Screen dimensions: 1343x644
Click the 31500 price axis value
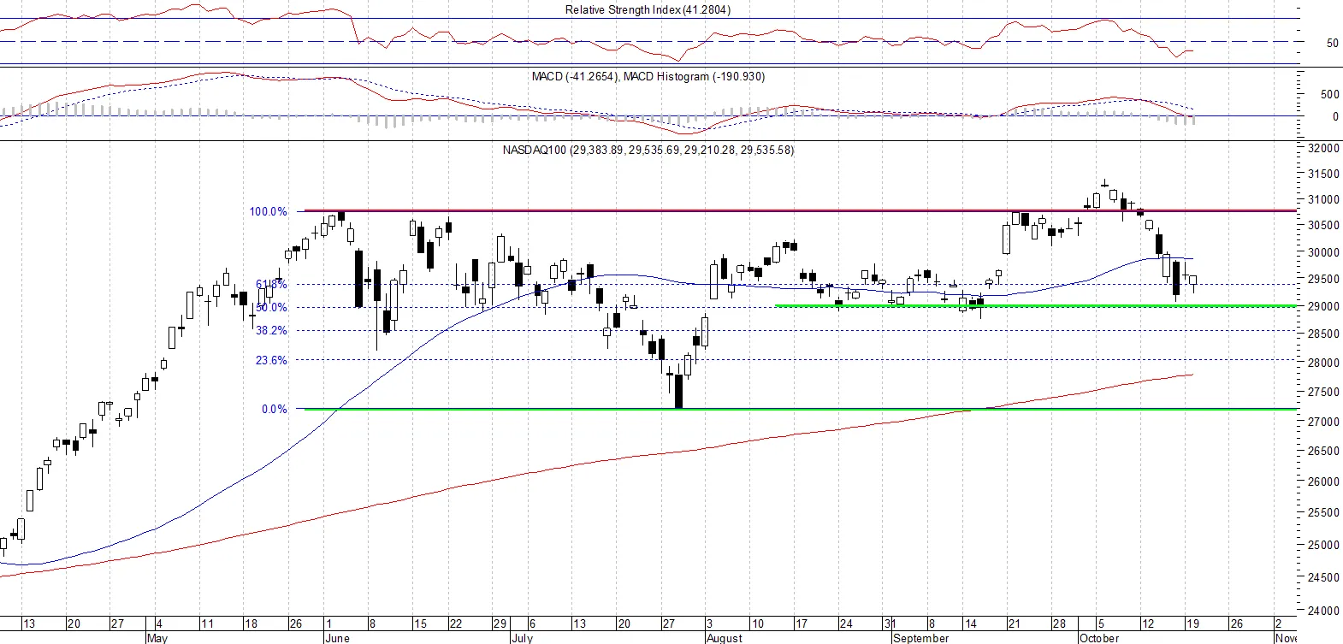click(1323, 174)
